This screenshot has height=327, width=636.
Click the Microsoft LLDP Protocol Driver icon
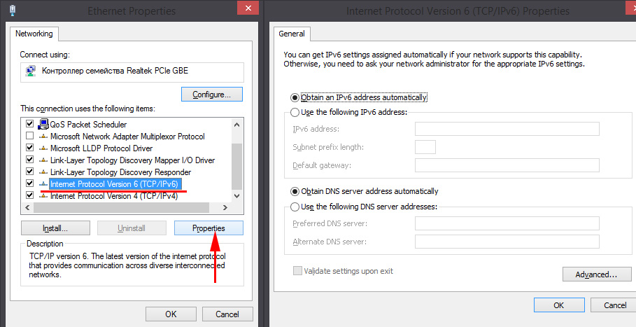(43, 148)
